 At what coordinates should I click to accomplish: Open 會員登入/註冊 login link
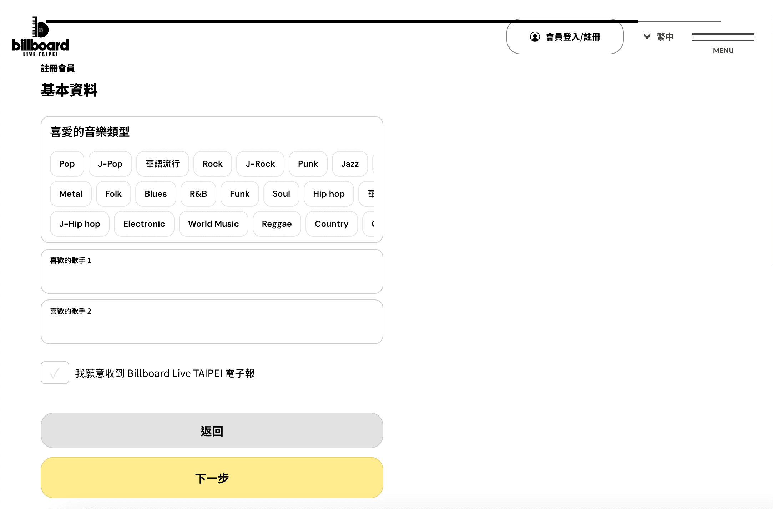pyautogui.click(x=572, y=37)
